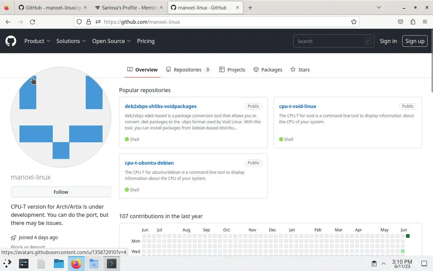Open the home folder taskbar icon

tap(94, 263)
